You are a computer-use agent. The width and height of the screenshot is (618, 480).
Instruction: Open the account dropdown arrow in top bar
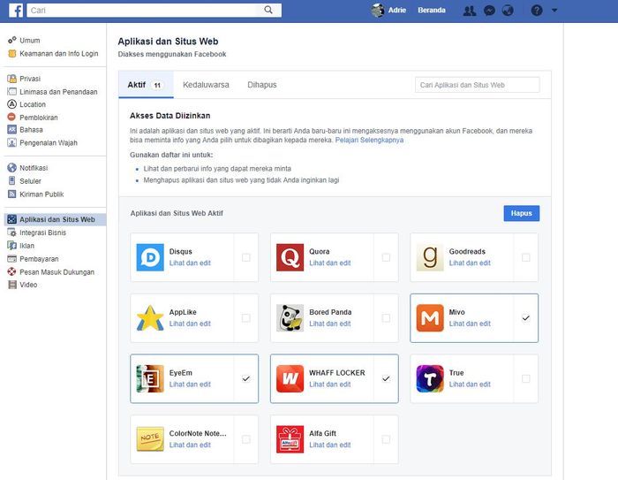point(554,11)
